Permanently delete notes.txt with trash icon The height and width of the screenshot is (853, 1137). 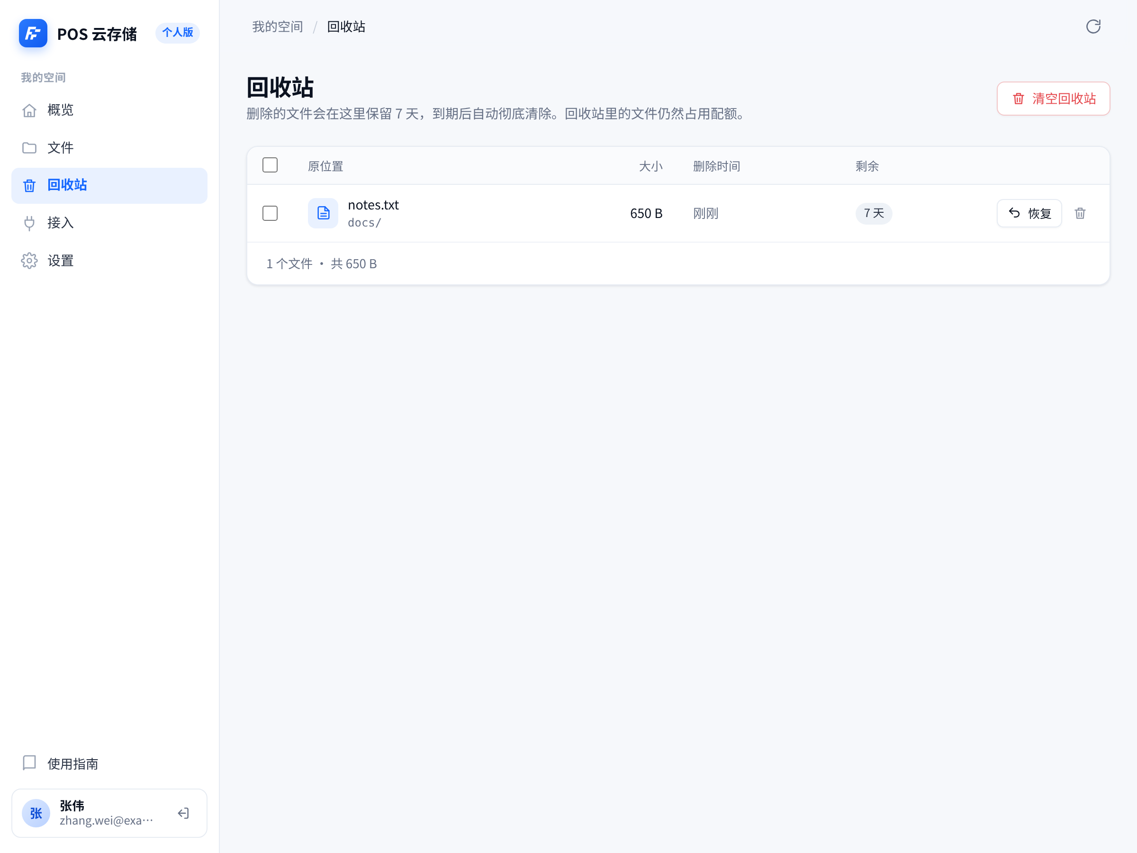1079,213
